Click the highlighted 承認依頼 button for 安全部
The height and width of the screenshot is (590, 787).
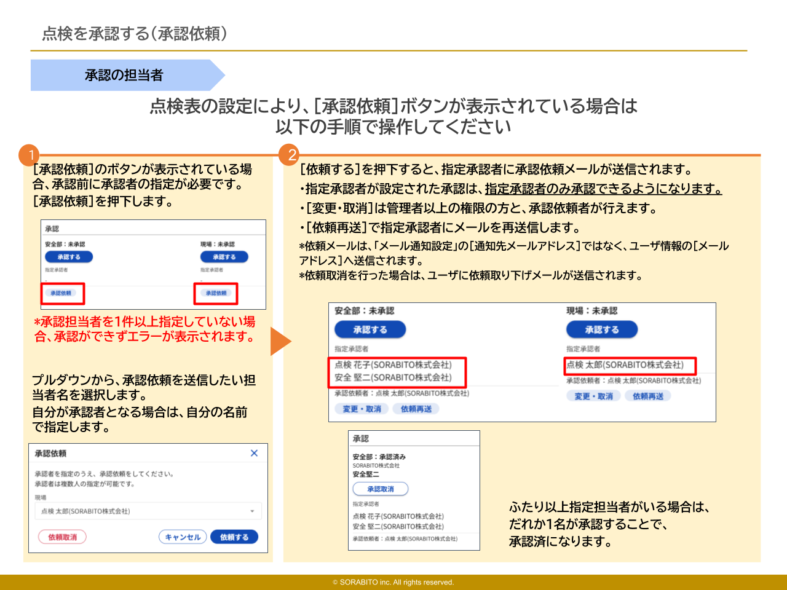(x=62, y=294)
